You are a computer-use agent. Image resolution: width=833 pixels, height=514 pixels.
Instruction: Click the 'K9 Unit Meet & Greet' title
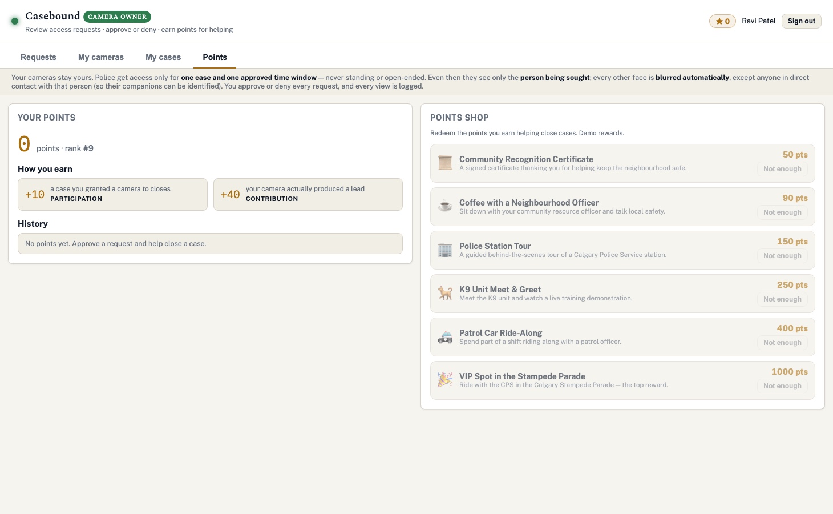pos(500,290)
